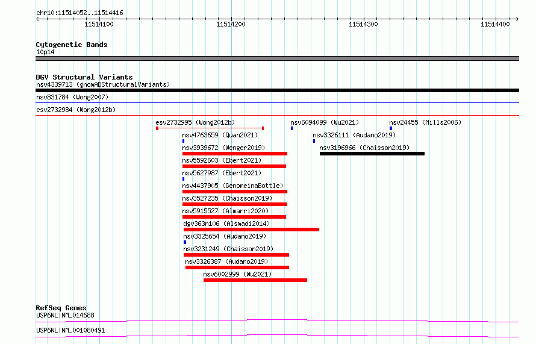Click the nsv3231249 (Chaisson2019) label

pyautogui.click(x=228, y=249)
